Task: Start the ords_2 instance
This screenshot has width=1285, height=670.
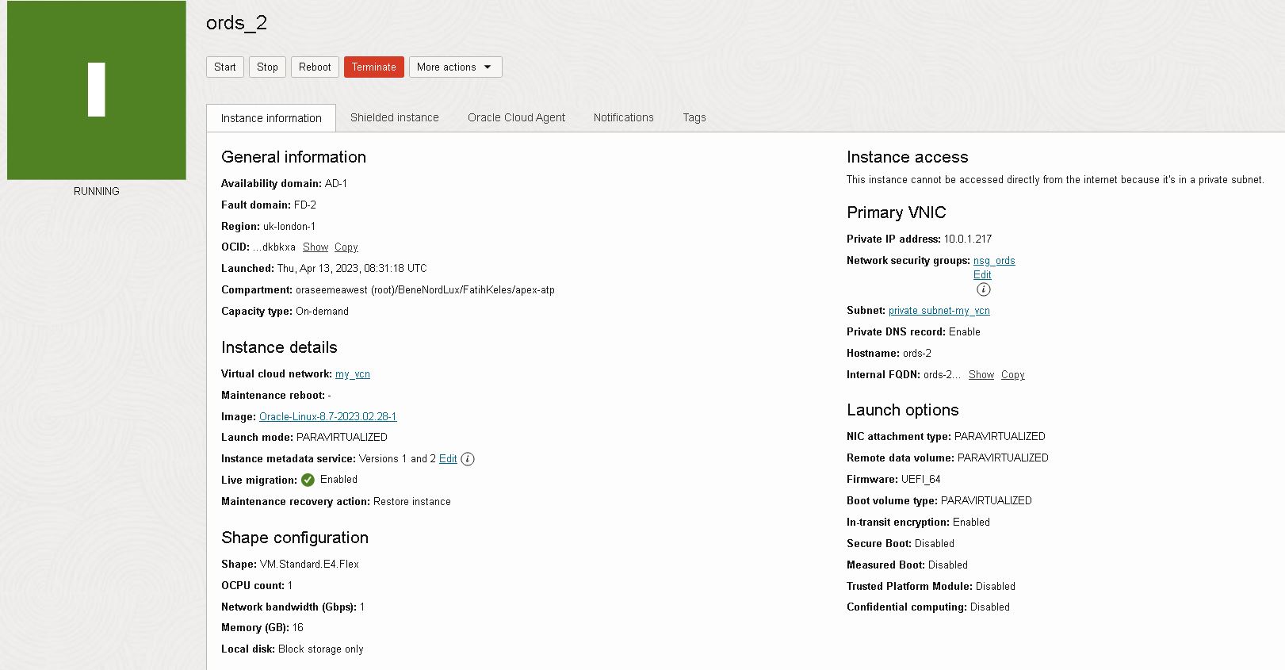Action: tap(225, 67)
